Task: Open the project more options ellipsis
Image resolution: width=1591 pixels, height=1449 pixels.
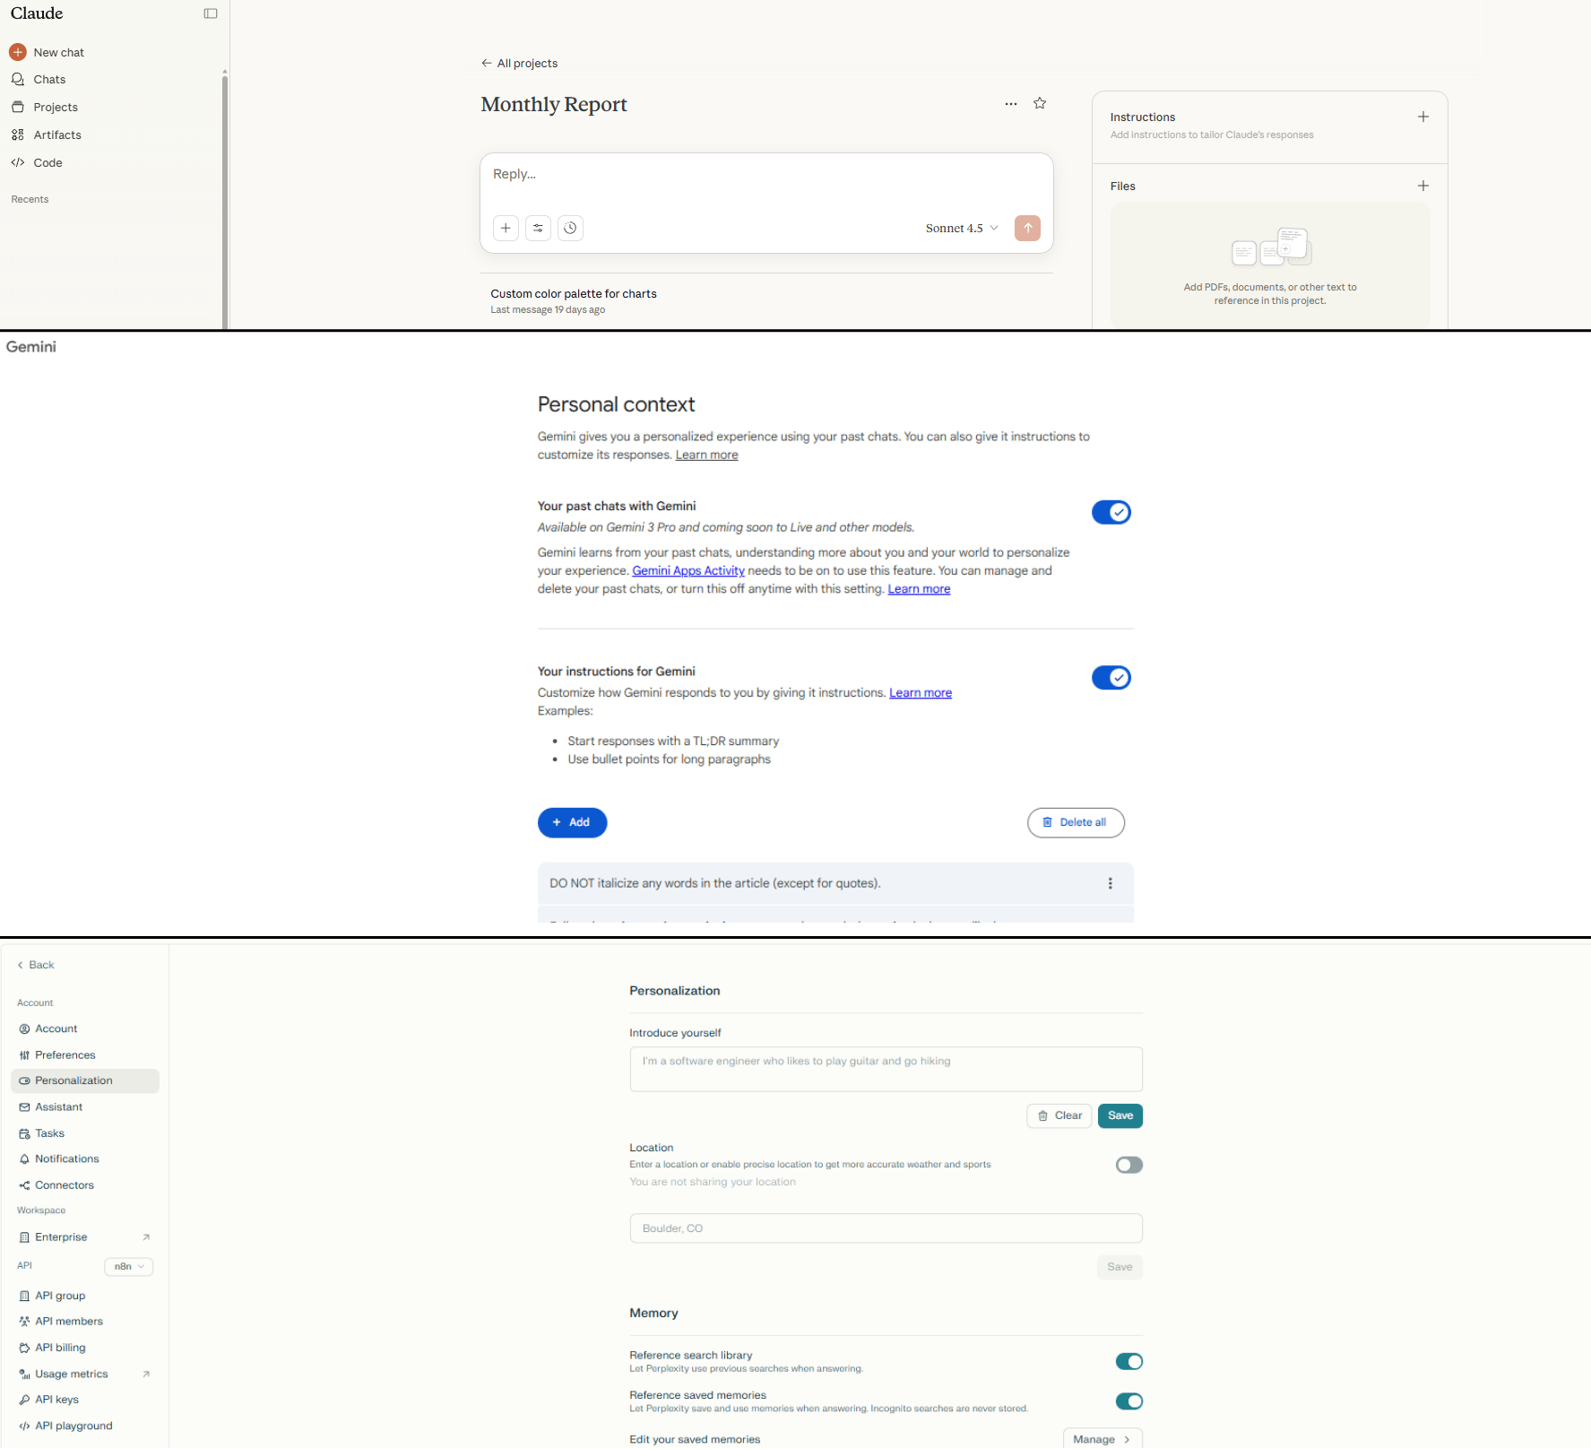Action: tap(1011, 104)
